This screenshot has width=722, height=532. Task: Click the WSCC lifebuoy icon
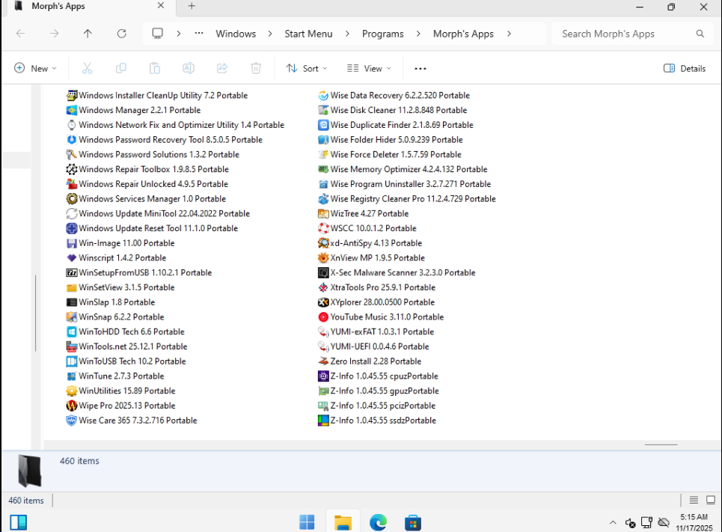[323, 228]
